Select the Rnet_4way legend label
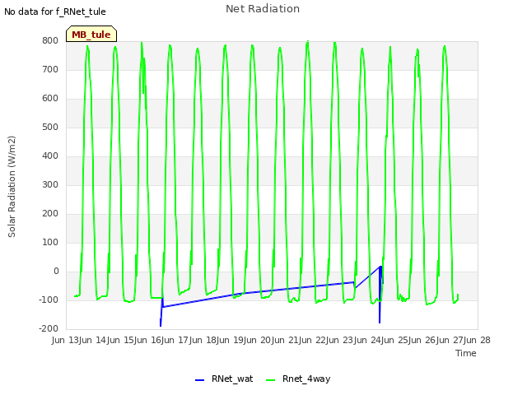527x395 pixels. (x=306, y=379)
